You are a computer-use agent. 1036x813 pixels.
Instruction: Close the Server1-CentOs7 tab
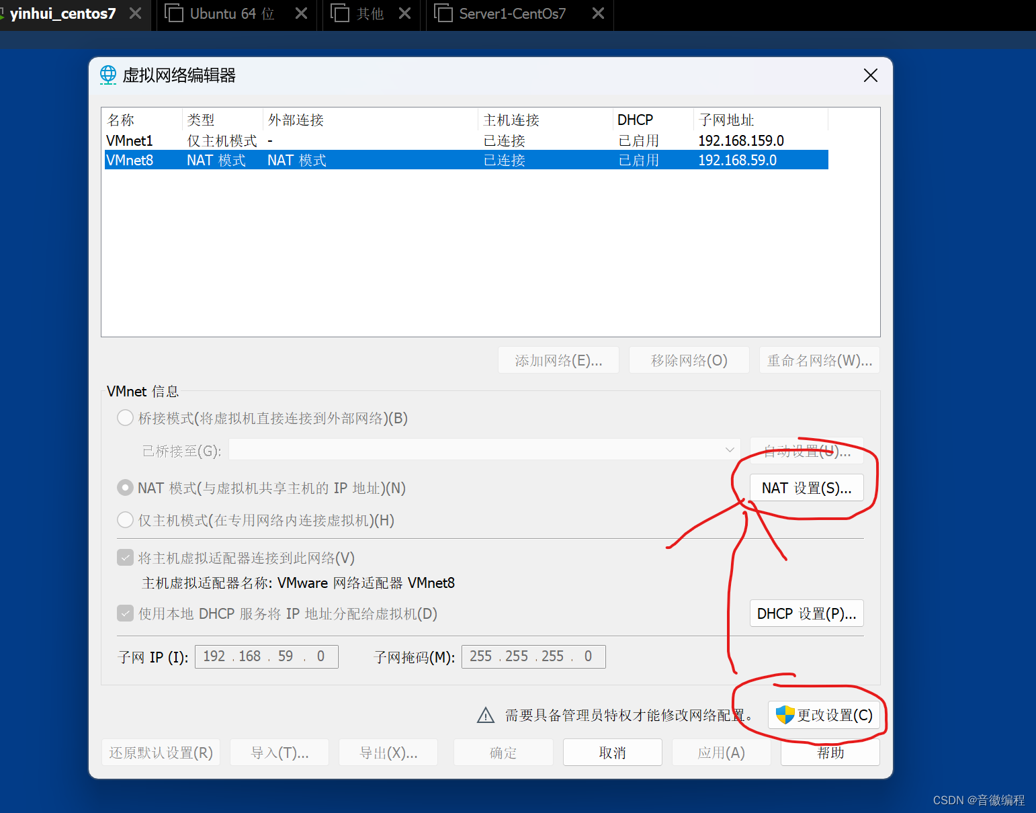click(x=598, y=13)
